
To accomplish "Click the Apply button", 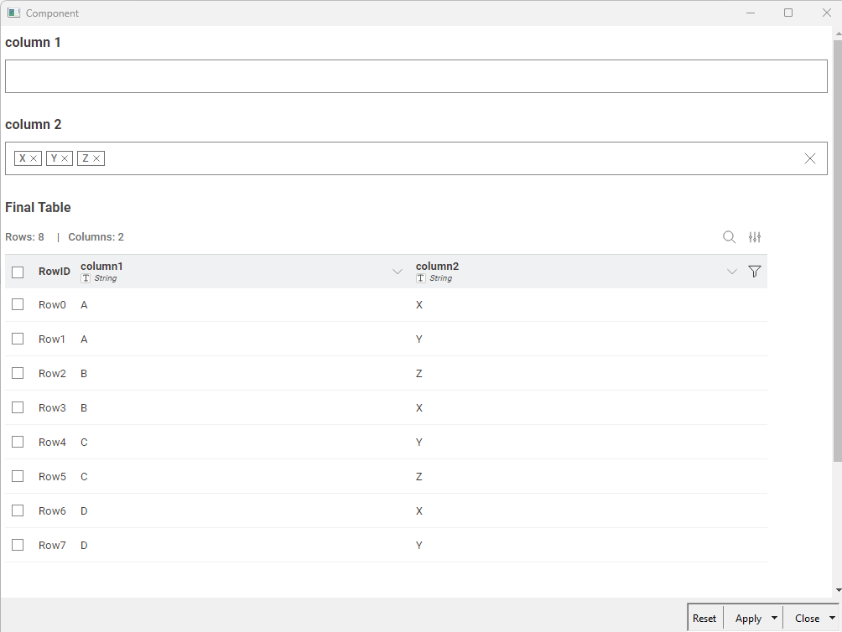I will click(747, 619).
